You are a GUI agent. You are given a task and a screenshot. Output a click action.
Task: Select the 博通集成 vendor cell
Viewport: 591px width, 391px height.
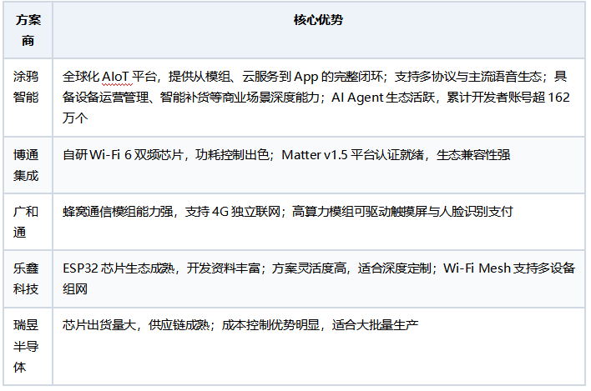coord(28,165)
